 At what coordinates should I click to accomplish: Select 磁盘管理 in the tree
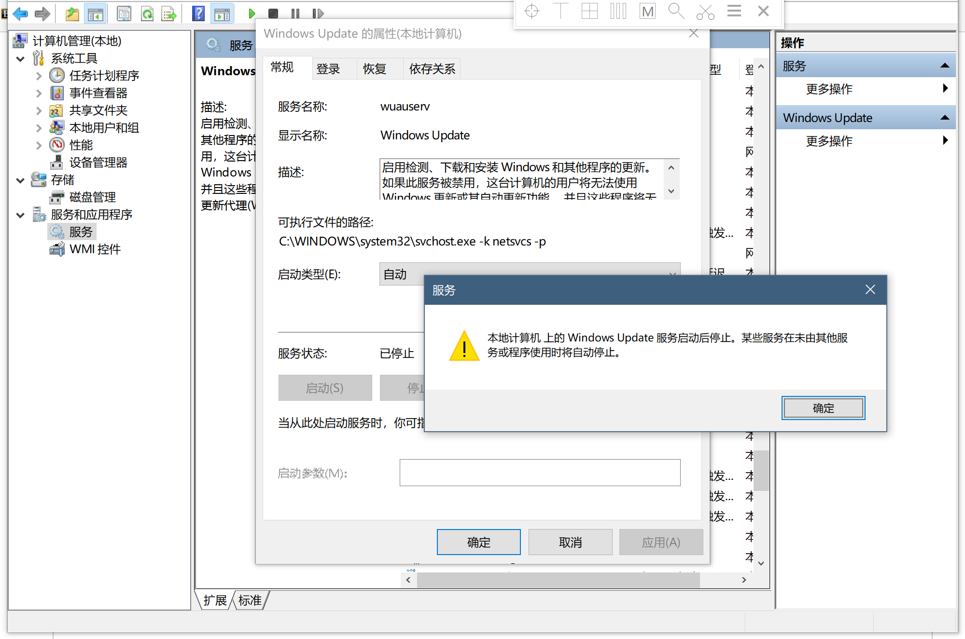[92, 197]
